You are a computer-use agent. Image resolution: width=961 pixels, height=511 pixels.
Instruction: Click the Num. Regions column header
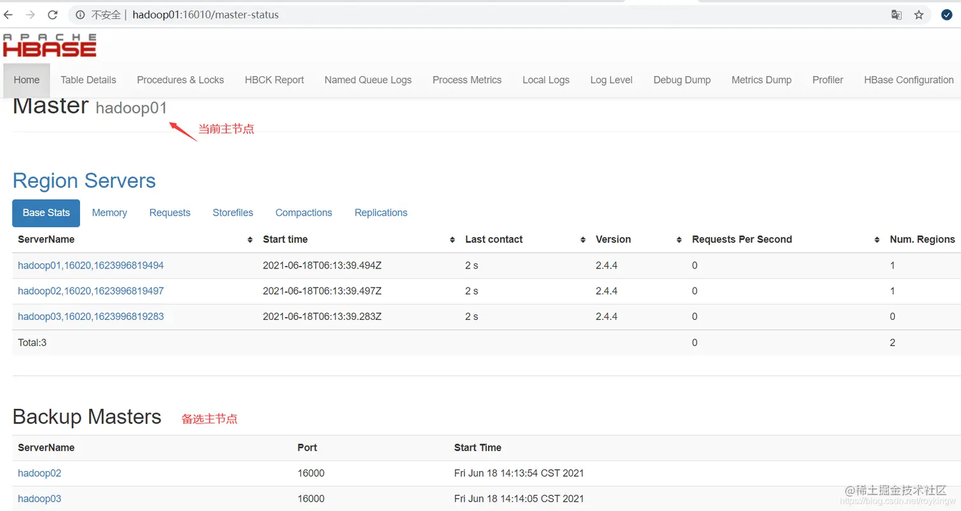[922, 239]
